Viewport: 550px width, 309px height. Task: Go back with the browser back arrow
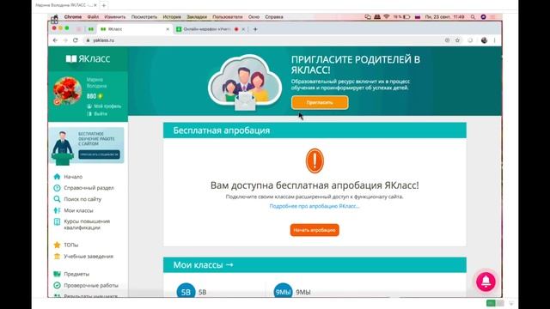click(x=55, y=40)
